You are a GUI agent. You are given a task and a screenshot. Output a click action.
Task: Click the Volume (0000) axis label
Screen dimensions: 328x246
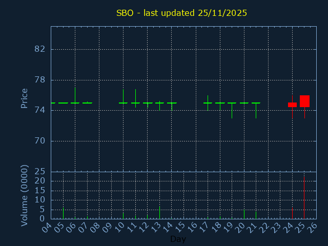24,195
